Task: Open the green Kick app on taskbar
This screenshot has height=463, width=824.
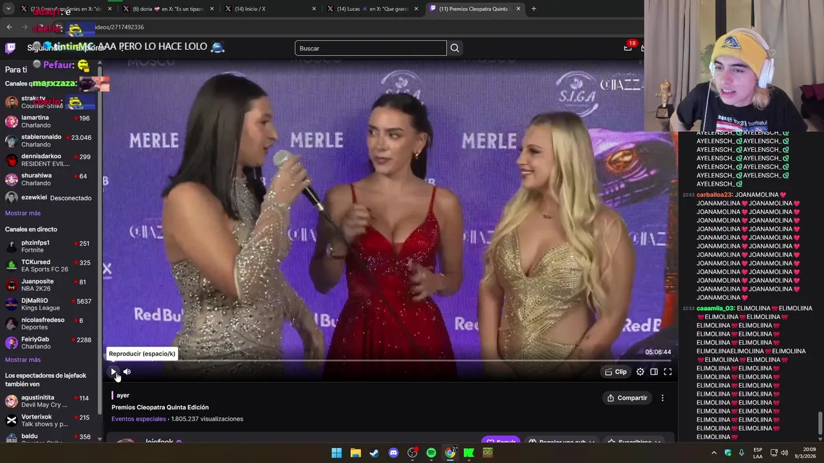Action: click(x=469, y=453)
